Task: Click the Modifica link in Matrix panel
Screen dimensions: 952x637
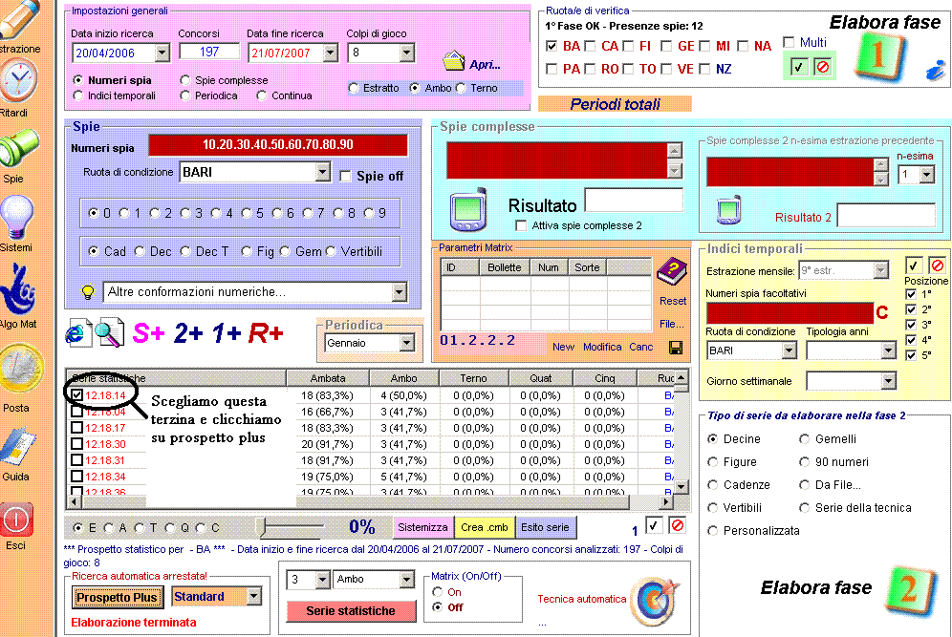Action: pos(601,347)
